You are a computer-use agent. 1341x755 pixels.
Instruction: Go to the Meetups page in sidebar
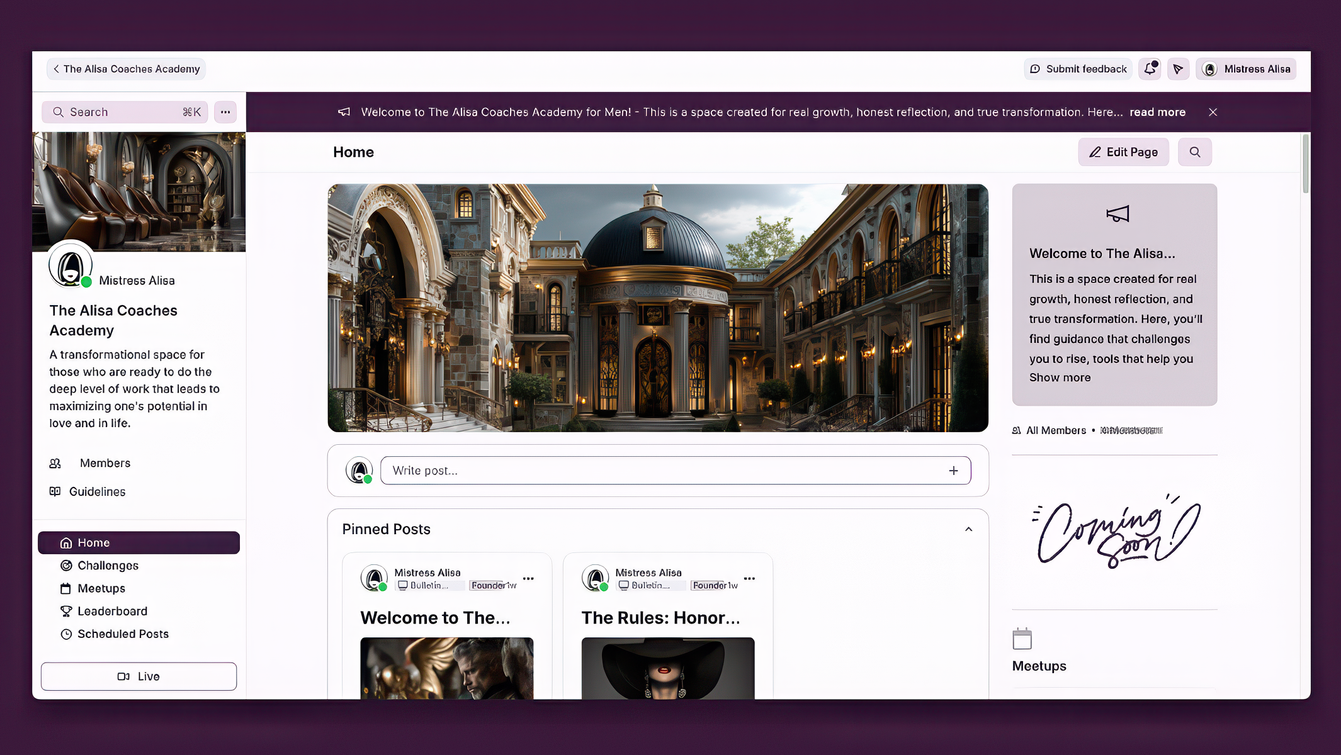click(101, 588)
